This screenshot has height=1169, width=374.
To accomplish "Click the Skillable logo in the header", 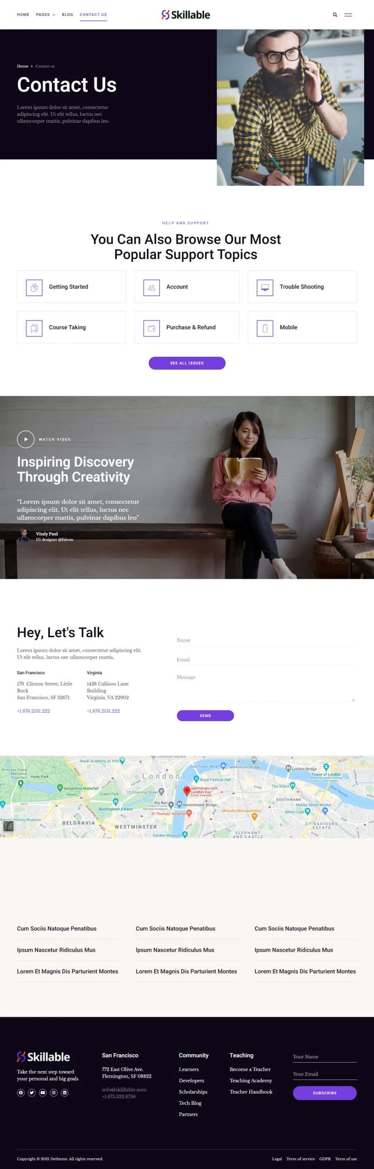I will [186, 15].
